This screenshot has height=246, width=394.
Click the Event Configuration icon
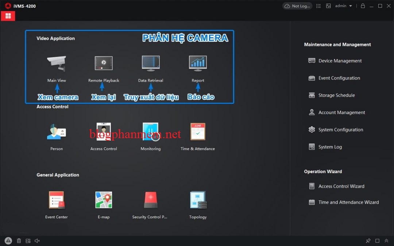312,78
